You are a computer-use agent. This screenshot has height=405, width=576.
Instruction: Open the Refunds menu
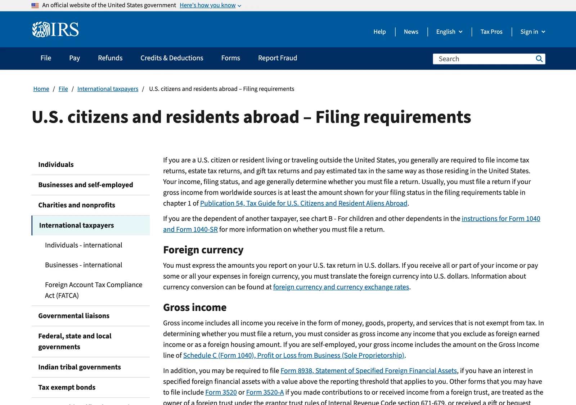[x=110, y=58]
